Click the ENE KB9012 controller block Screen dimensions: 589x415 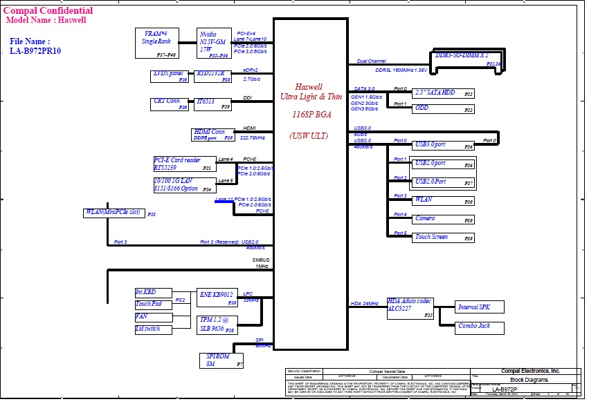click(x=218, y=298)
